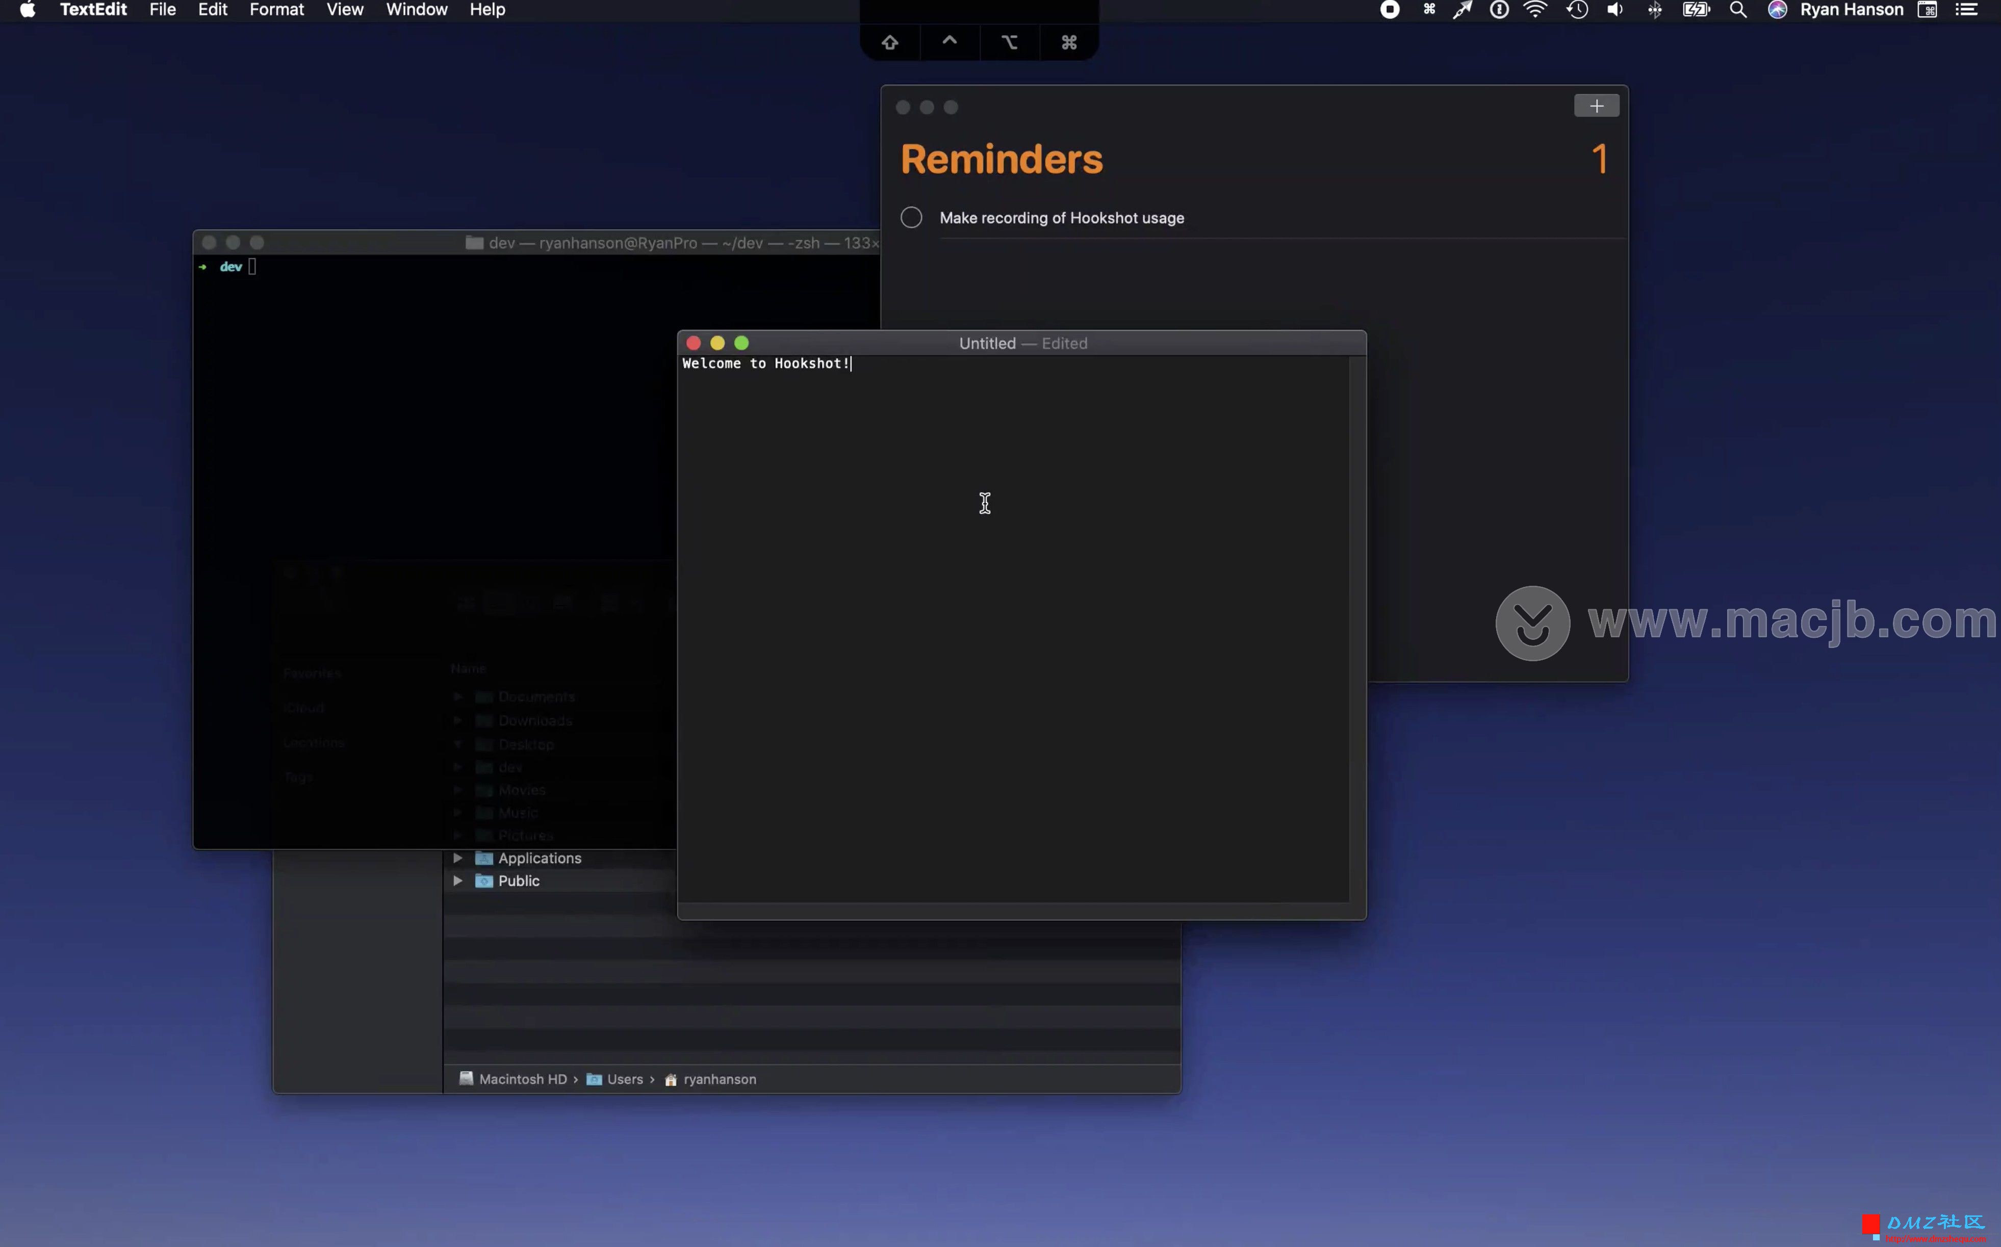
Task: Click the Control key indicator in the overlay
Action: click(950, 42)
